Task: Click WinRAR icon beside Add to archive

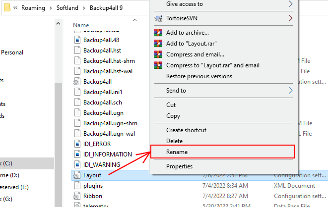Action: point(158,33)
